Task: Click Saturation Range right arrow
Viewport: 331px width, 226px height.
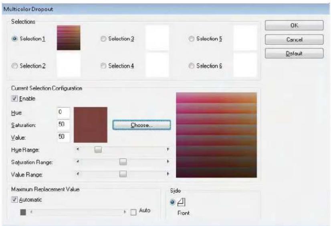Action: point(168,162)
